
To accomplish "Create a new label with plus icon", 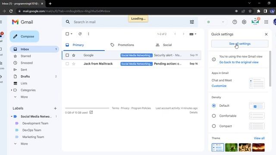I will click(x=55, y=108).
